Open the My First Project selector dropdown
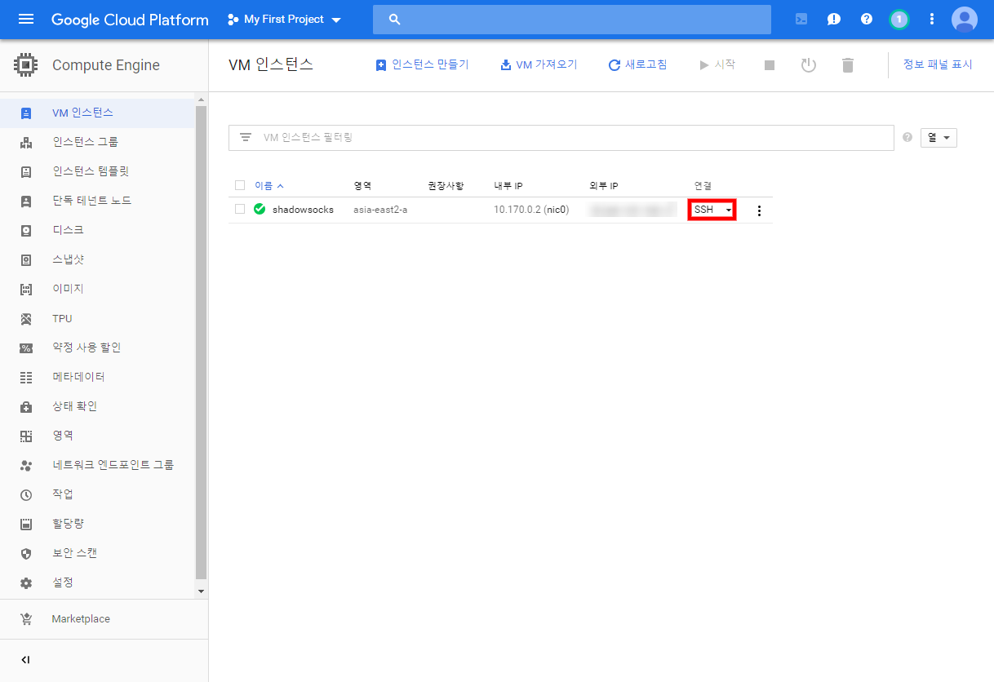 pos(284,20)
